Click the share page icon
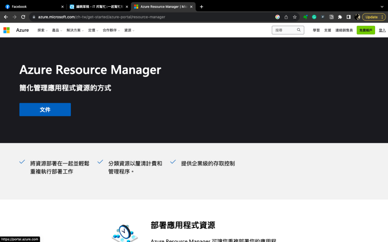 (x=286, y=17)
